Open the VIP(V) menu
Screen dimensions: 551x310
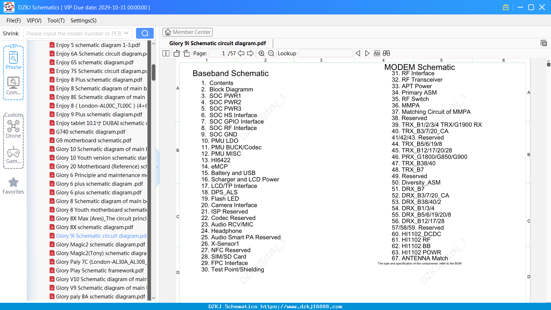[34, 21]
